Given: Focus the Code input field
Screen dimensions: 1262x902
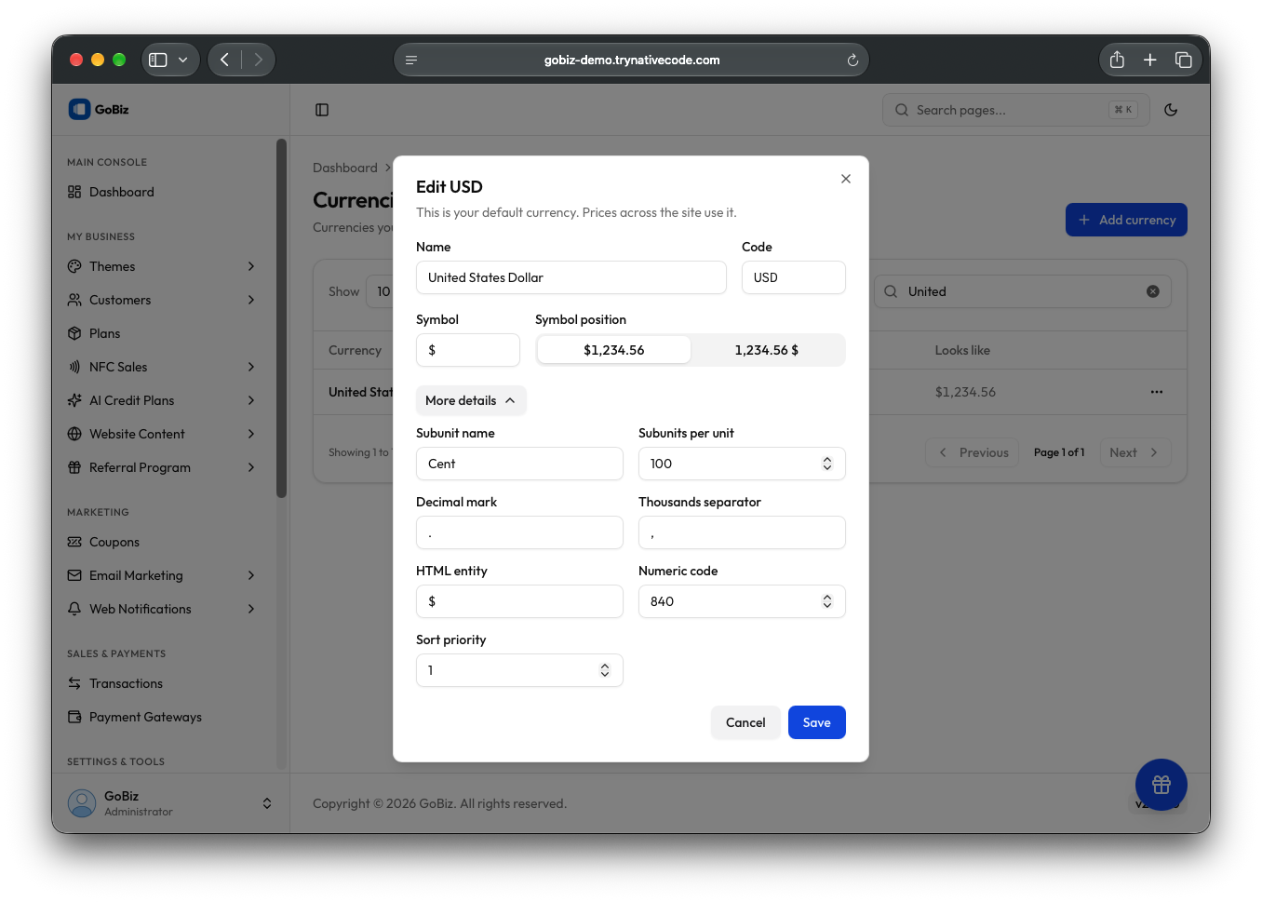Looking at the screenshot, I should pyautogui.click(x=794, y=277).
